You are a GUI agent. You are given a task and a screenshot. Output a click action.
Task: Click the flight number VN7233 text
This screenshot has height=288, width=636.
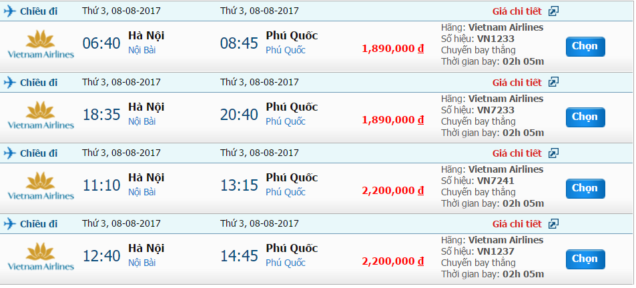(495, 110)
